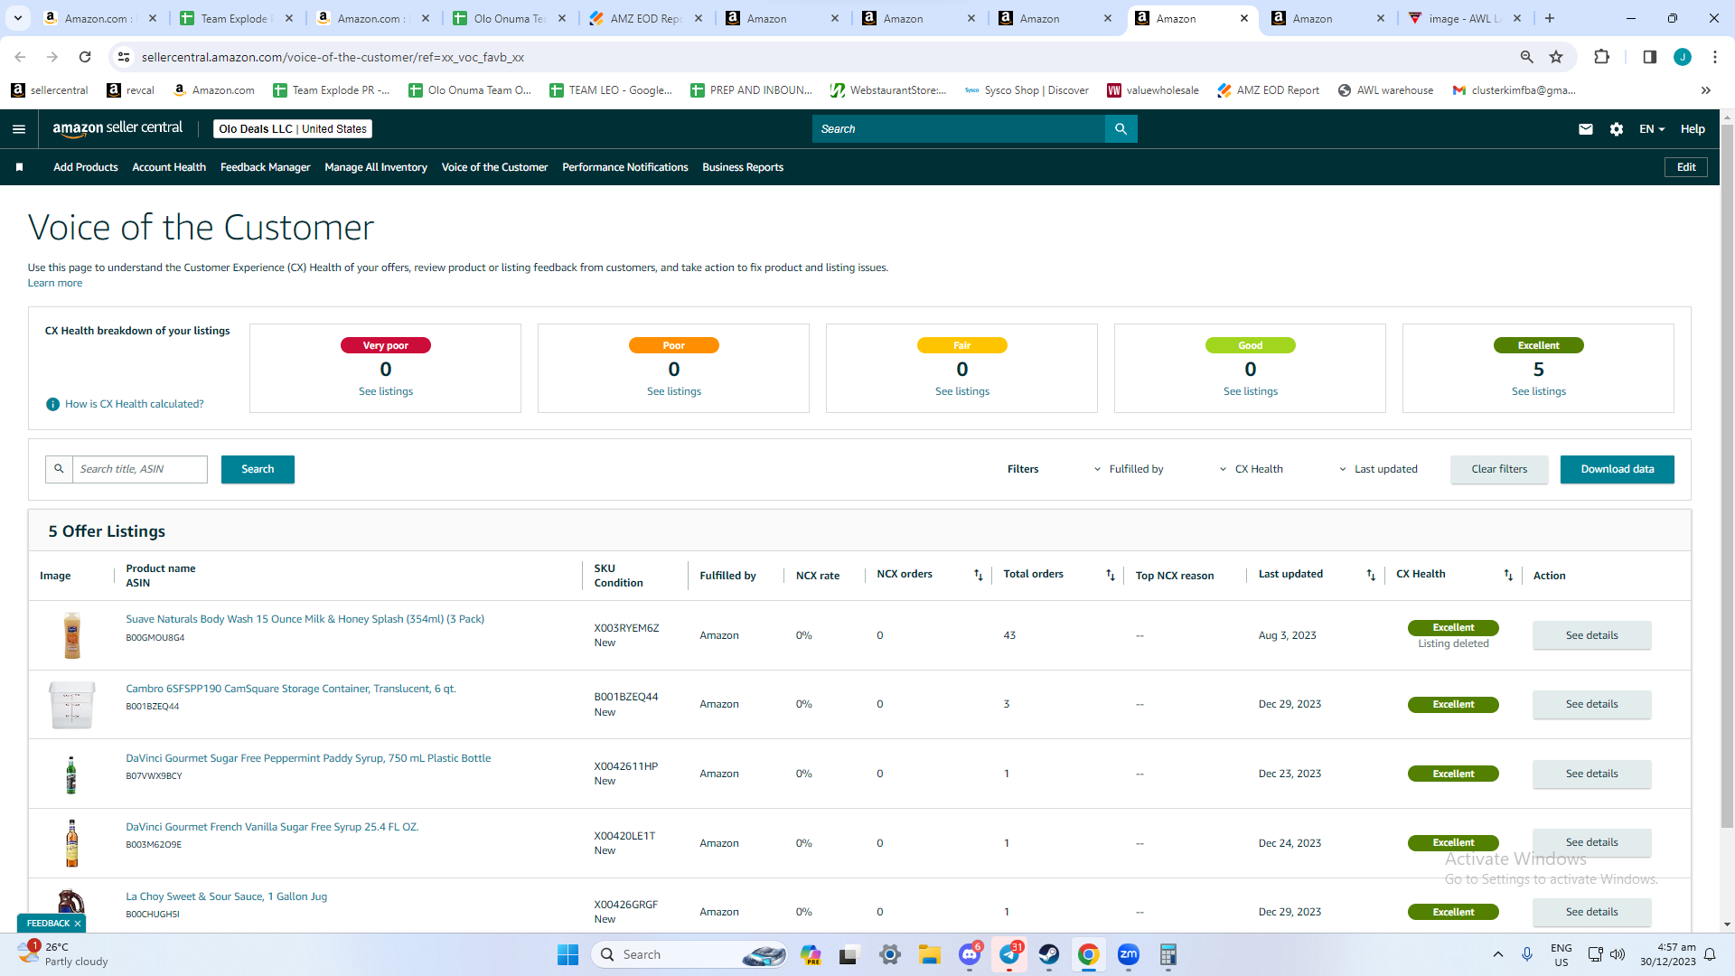
Task: Click the Seller Central top search box
Action: [x=959, y=129]
